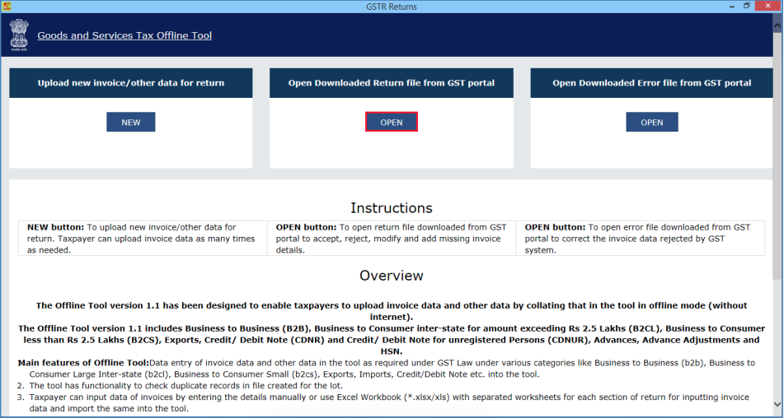The width and height of the screenshot is (784, 418).
Task: Click the instruction about opening the error file
Action: [639, 239]
